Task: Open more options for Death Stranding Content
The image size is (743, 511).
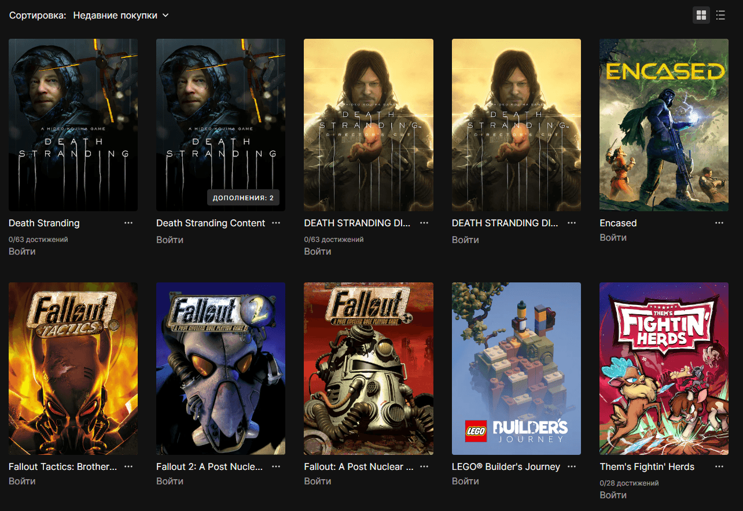Action: click(276, 223)
